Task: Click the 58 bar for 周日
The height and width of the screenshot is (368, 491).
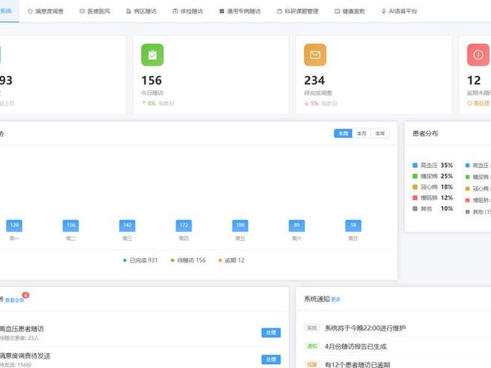Action: (354, 225)
